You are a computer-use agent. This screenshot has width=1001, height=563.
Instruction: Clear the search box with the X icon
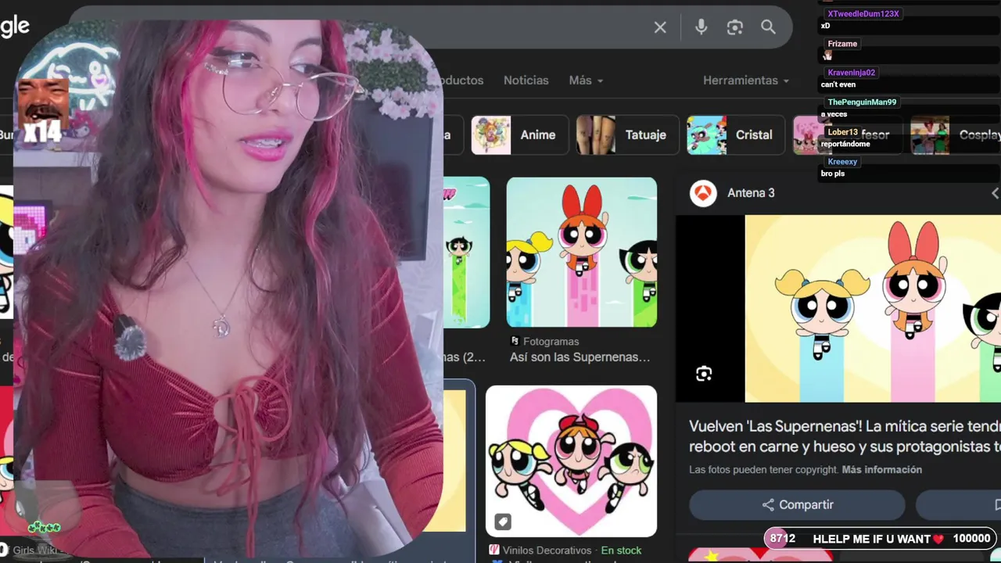pos(660,27)
